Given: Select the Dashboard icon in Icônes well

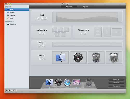Looking at the screenshot, I should [78, 58].
